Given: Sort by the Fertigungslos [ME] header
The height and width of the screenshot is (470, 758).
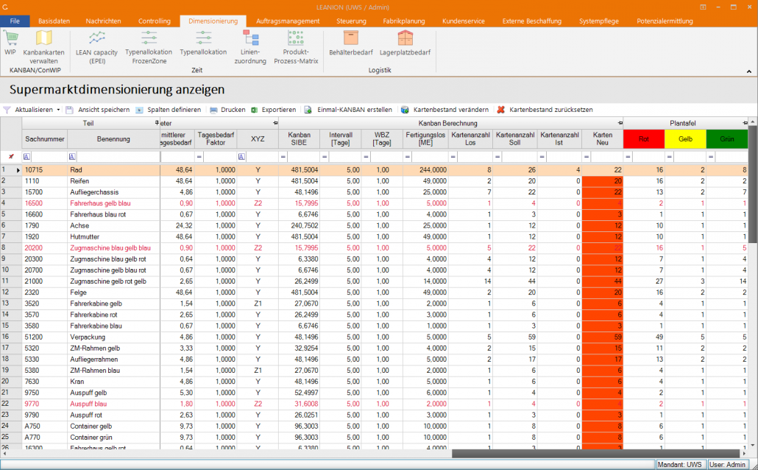Looking at the screenshot, I should pos(425,139).
